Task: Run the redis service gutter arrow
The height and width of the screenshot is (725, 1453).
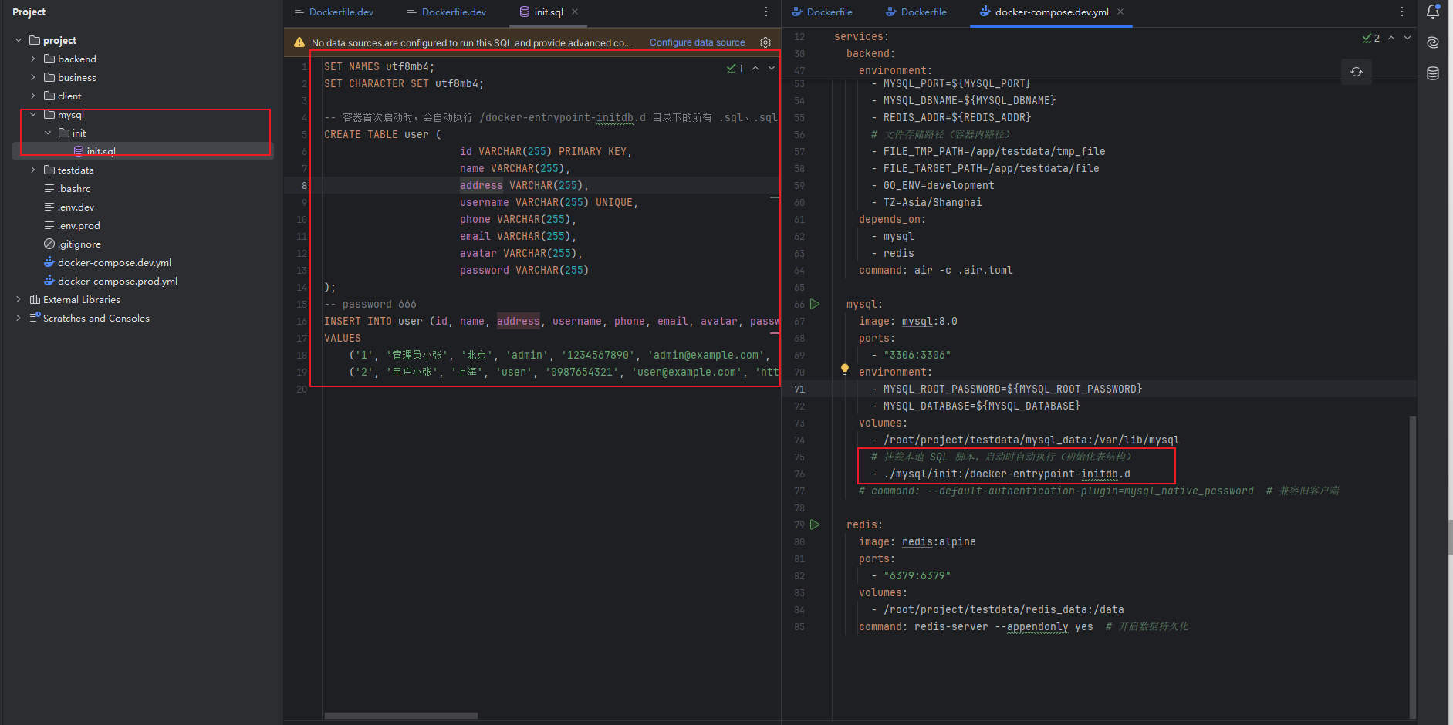Action: pos(815,524)
